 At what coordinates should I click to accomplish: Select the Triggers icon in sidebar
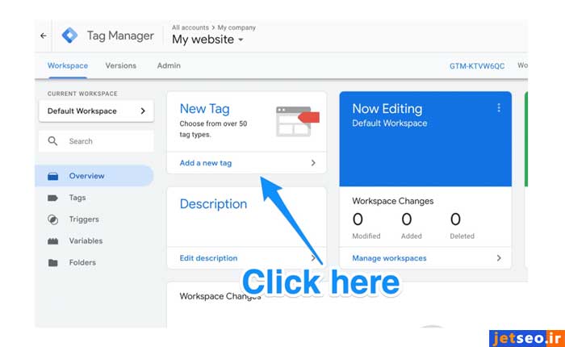tap(53, 219)
